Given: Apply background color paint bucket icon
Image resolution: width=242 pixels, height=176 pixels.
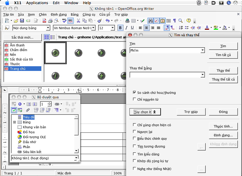Looking at the screenshot, I should (225, 28).
